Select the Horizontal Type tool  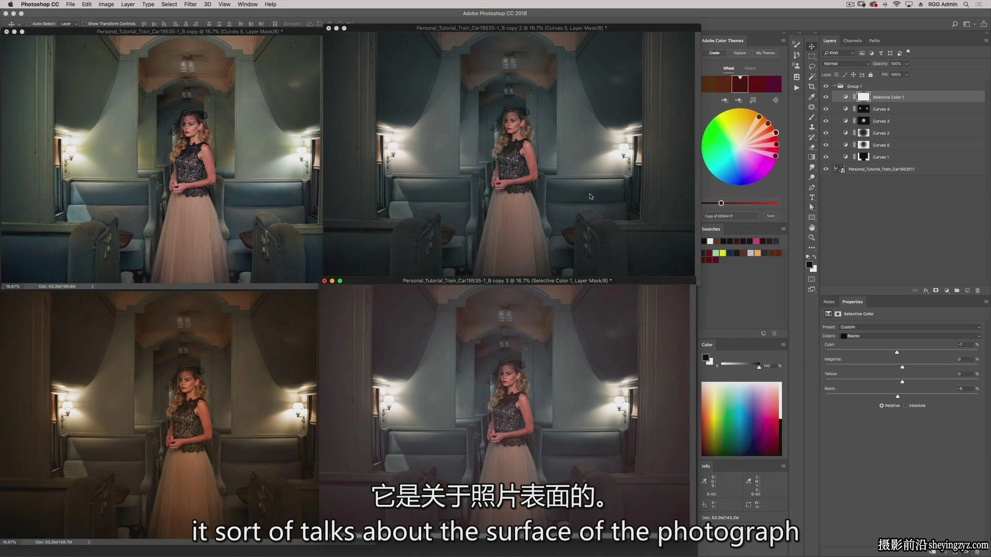point(812,197)
